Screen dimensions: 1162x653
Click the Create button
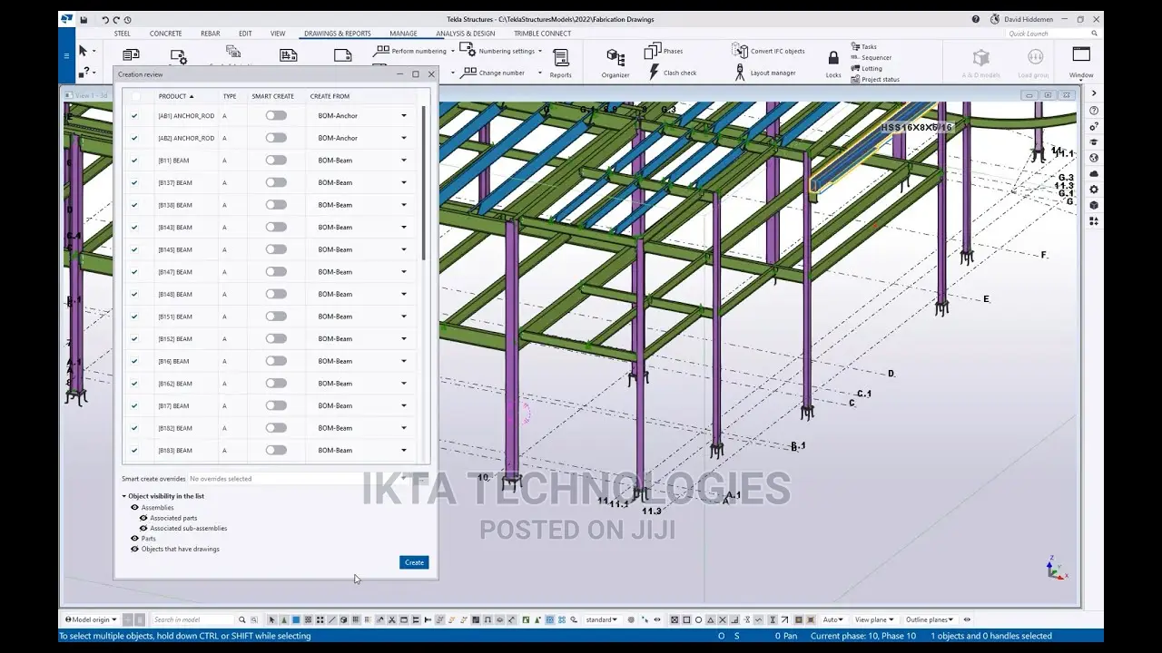(414, 562)
